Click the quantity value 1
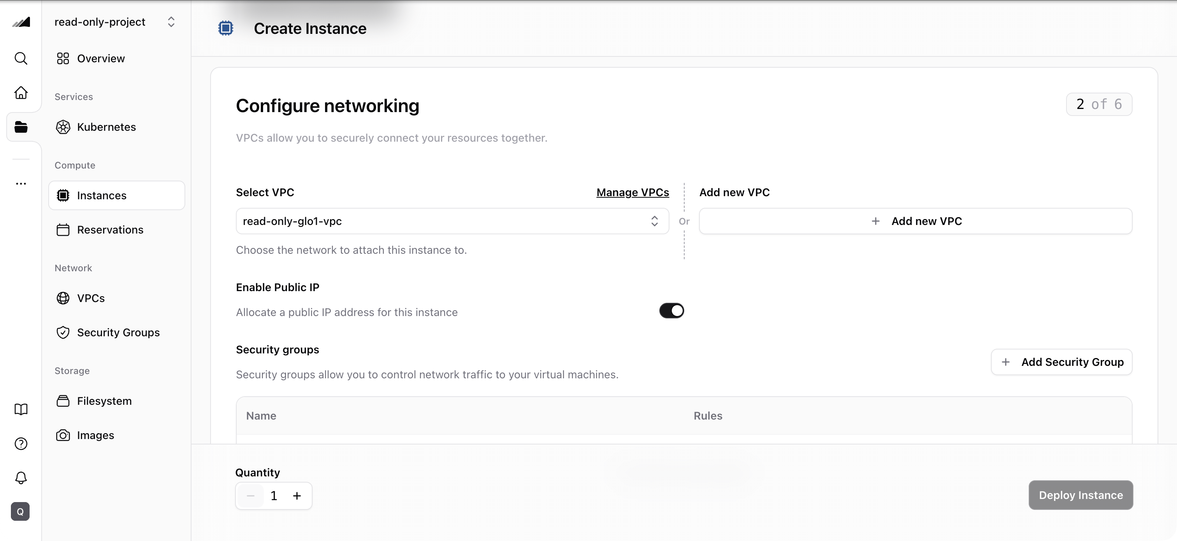The height and width of the screenshot is (541, 1177). coord(274,496)
